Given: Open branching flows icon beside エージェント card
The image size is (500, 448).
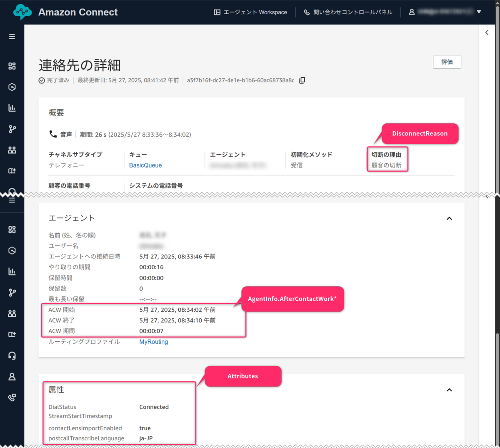Looking at the screenshot, I should pos(12,293).
